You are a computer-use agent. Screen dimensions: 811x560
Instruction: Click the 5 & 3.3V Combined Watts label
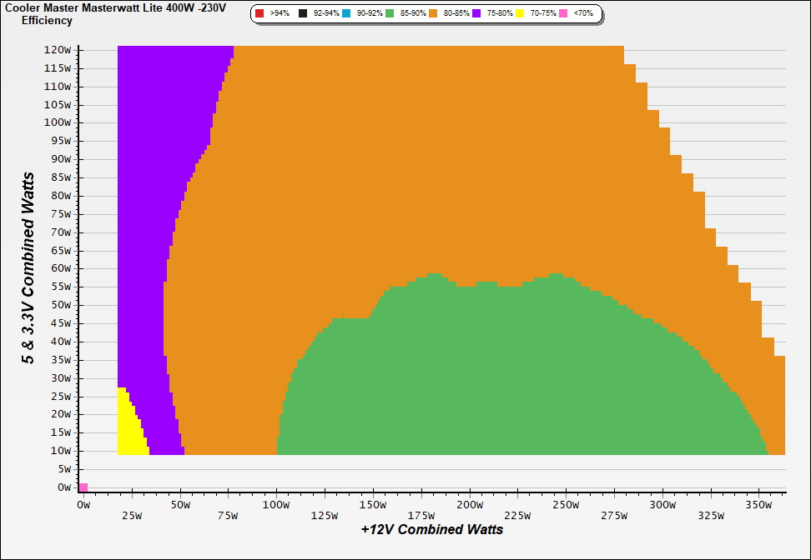[28, 268]
